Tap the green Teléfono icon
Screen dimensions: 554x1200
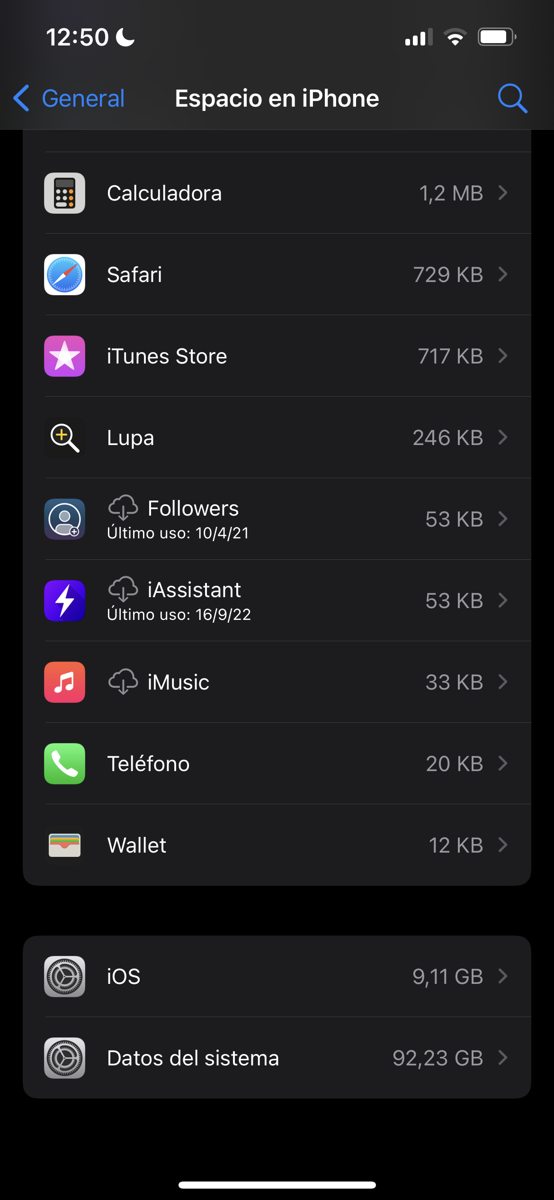65,764
